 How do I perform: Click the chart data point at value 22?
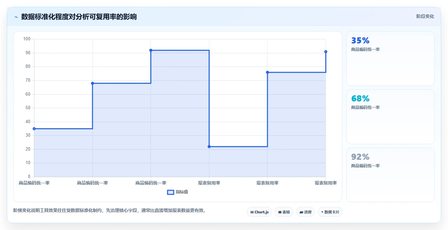click(x=209, y=147)
